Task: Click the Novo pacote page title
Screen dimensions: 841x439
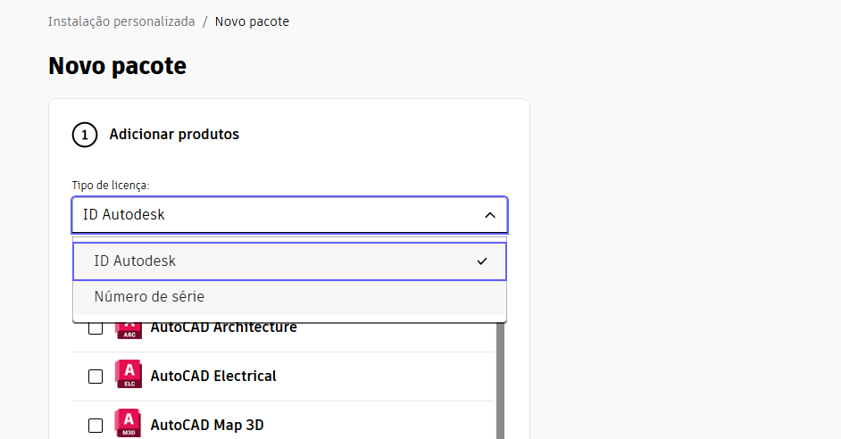Action: pos(118,66)
